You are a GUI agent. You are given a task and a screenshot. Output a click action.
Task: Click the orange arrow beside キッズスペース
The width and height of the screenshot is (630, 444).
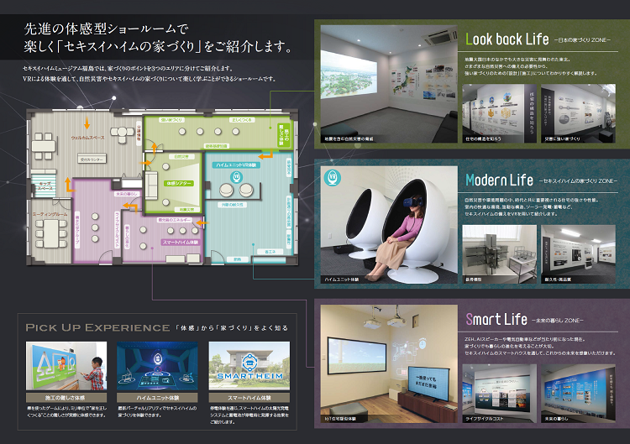click(69, 185)
